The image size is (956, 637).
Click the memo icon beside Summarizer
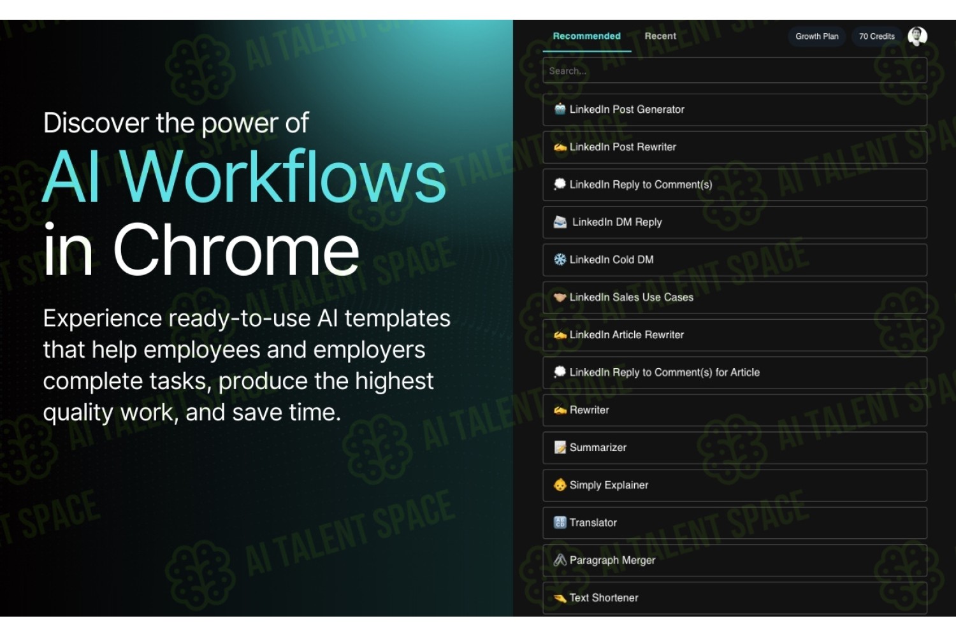point(560,447)
